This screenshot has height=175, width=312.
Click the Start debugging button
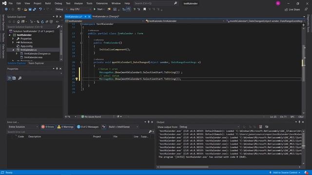[x=99, y=9]
